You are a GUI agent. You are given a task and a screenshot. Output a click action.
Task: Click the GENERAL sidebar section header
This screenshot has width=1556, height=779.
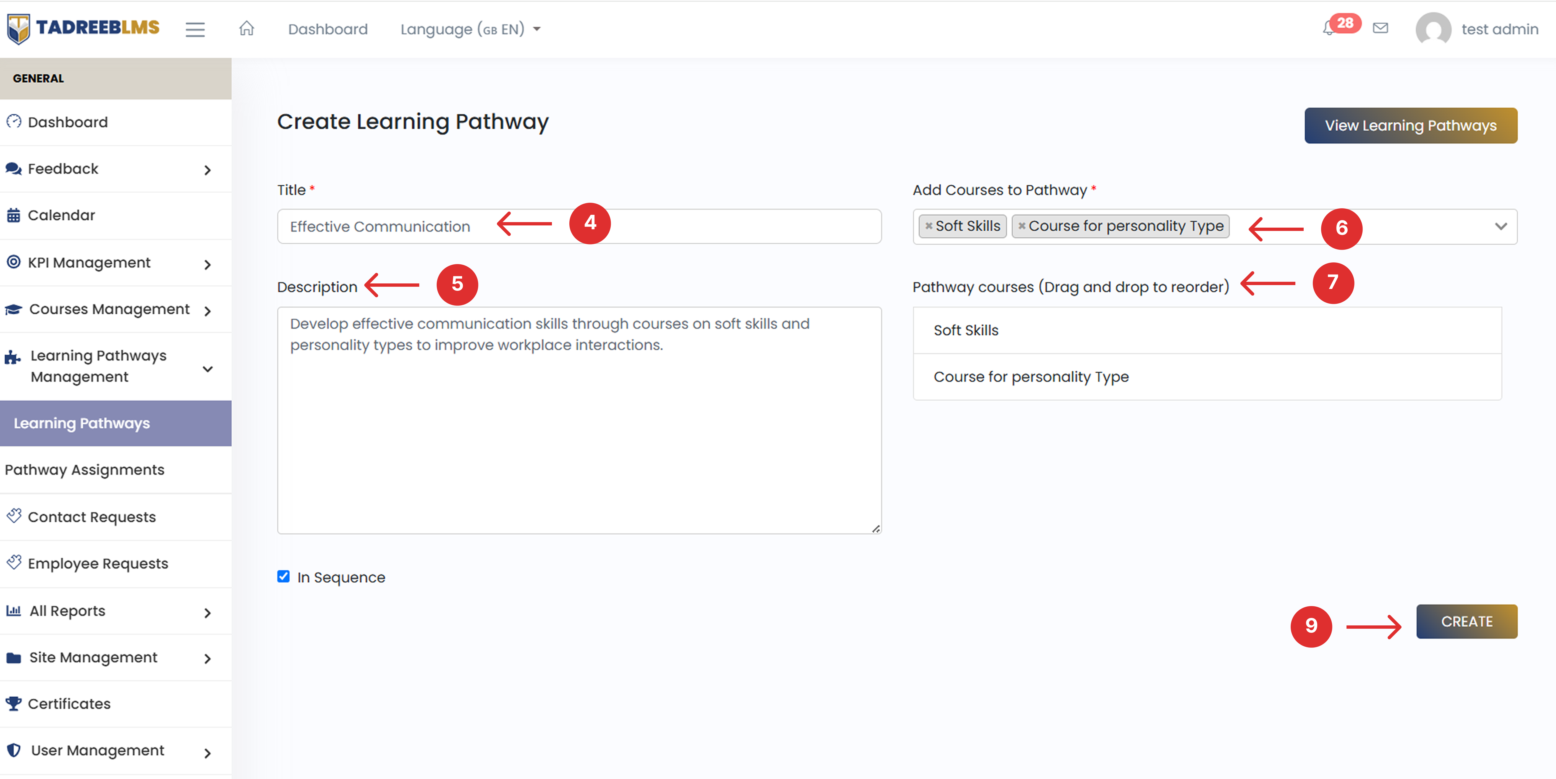115,78
